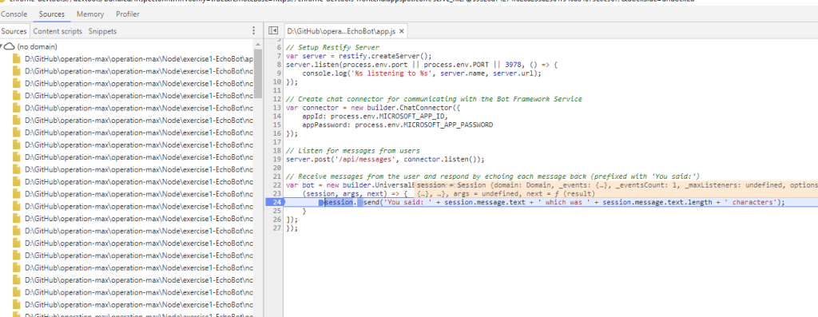Collapse the (no domain) tree node arrow

[x=2, y=46]
